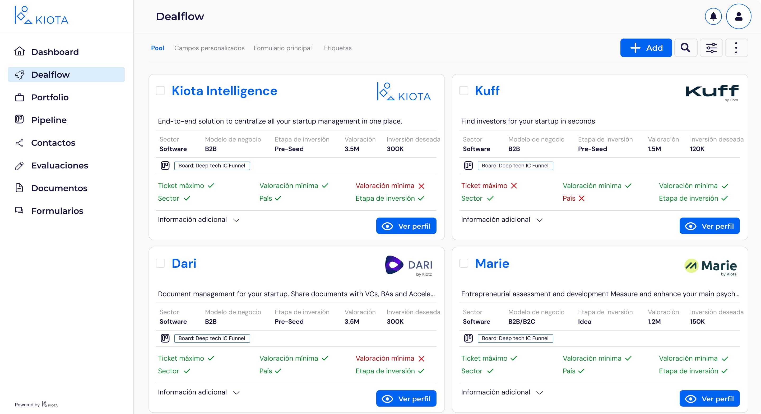Viewport: 761px width, 414px height.
Task: Open the notifications bell icon
Action: tap(713, 16)
